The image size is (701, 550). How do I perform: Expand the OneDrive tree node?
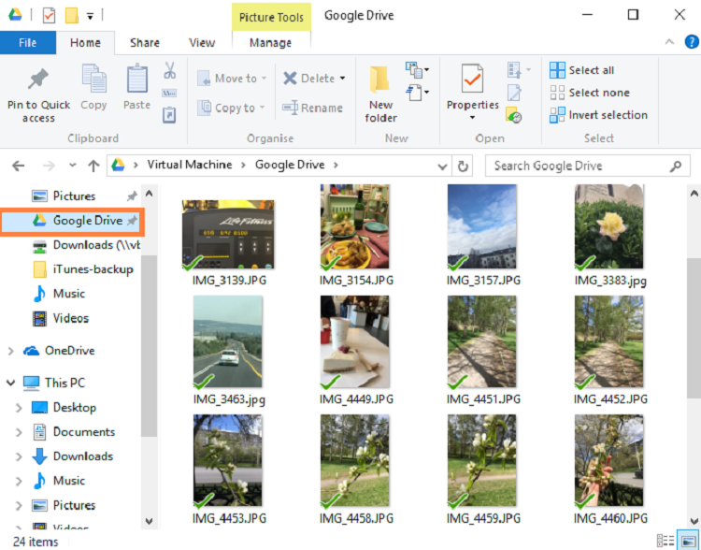(10, 351)
